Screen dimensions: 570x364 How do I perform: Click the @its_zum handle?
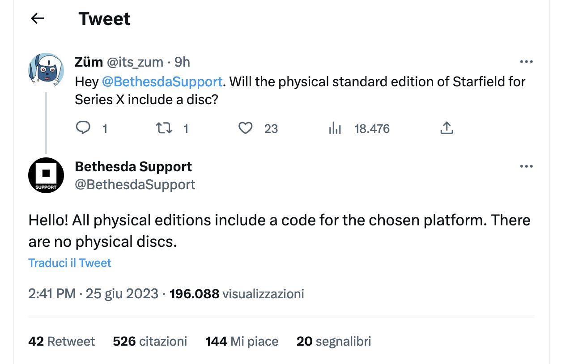(135, 62)
